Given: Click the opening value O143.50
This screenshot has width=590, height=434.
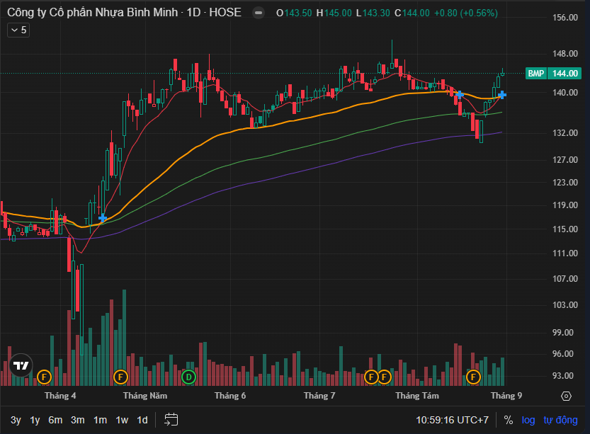Looking at the screenshot, I should tap(294, 13).
